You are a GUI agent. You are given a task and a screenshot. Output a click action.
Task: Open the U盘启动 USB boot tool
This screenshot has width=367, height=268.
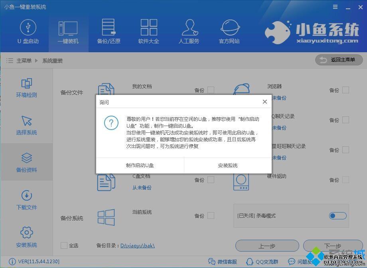(x=28, y=32)
